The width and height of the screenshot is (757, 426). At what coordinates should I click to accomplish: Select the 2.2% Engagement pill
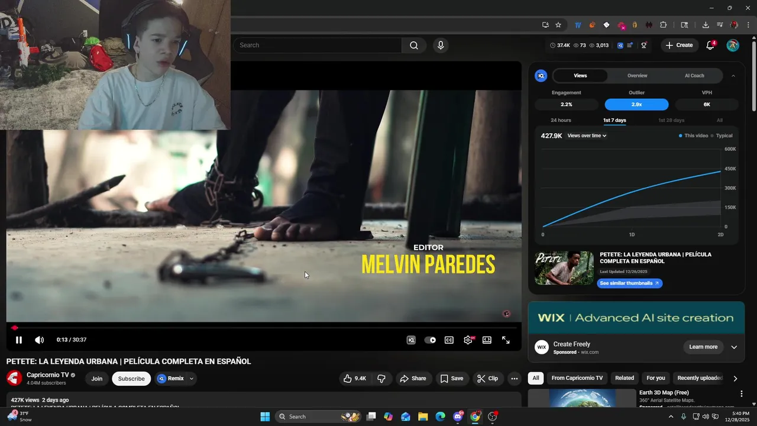(566, 105)
